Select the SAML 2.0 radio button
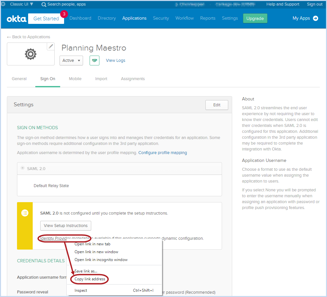This screenshot has height=297, width=327. point(23,168)
